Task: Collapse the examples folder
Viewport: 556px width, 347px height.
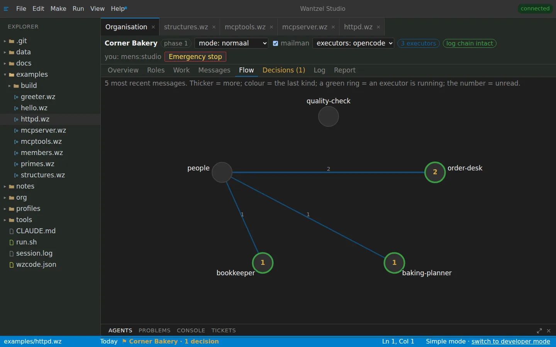Action: coord(5,75)
